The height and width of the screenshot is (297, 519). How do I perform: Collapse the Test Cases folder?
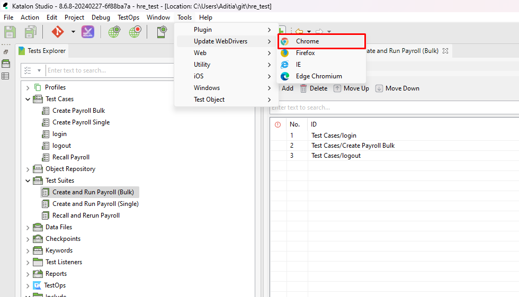[x=28, y=99]
